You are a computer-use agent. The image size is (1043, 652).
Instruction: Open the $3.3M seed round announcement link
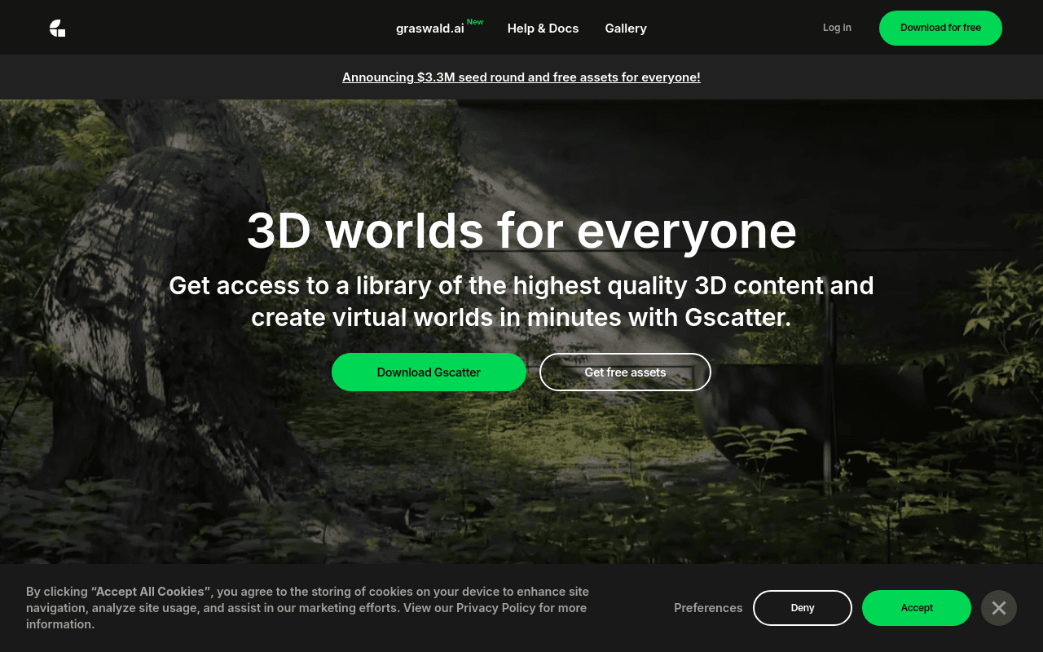[521, 77]
